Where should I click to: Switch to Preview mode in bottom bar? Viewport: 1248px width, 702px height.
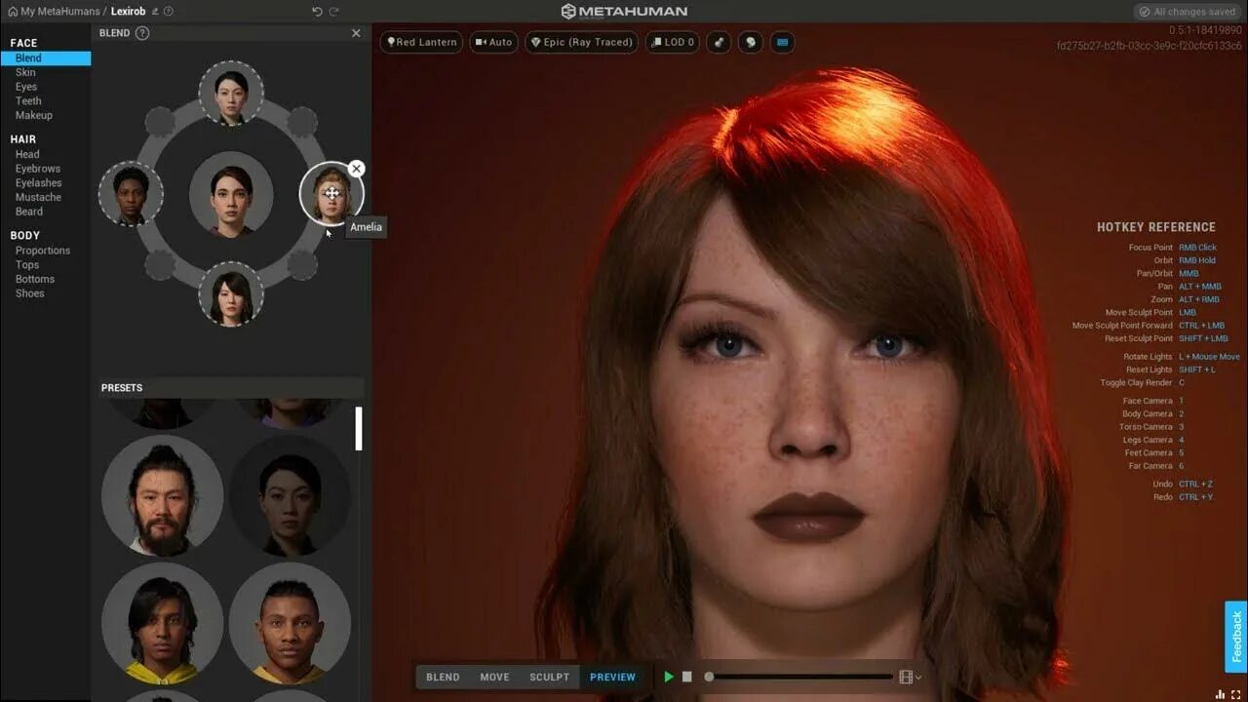612,677
